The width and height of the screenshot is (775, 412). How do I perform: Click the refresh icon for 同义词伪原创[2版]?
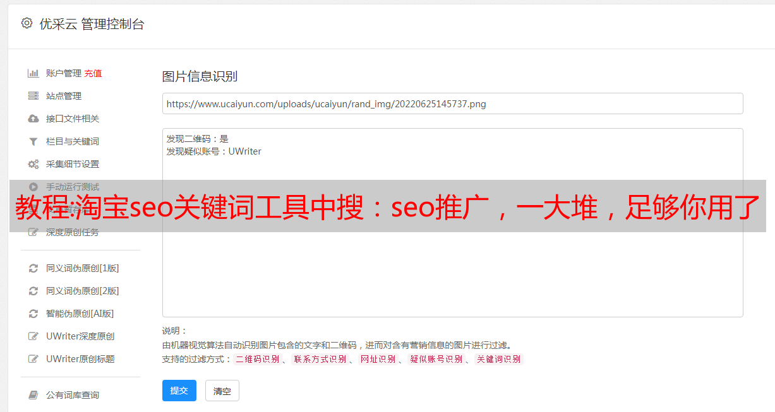pos(33,291)
